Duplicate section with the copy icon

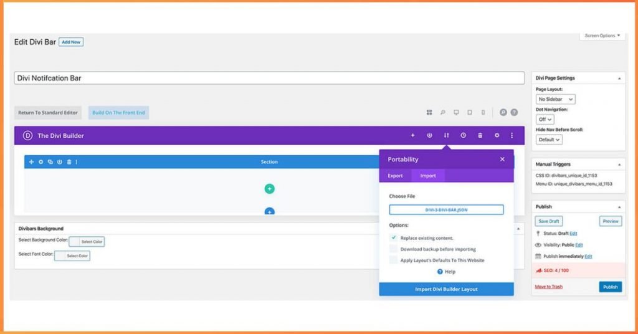coord(50,162)
